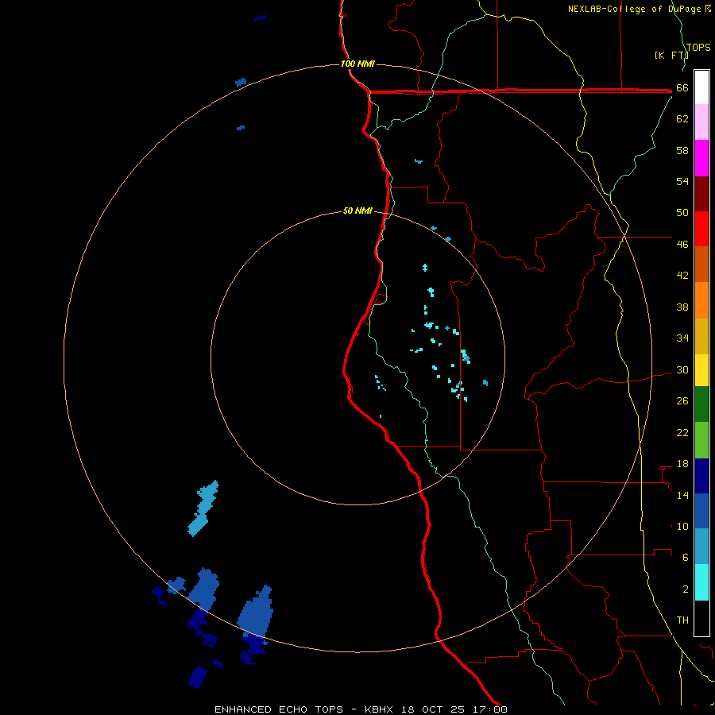Click the dark orange 42-46 kft legend swatch
715x715 pixels.
tap(701, 264)
